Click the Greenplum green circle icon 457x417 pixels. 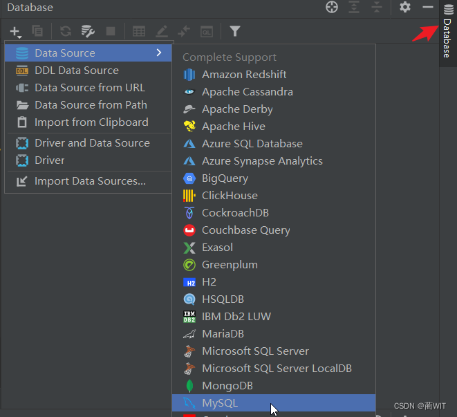click(x=189, y=265)
